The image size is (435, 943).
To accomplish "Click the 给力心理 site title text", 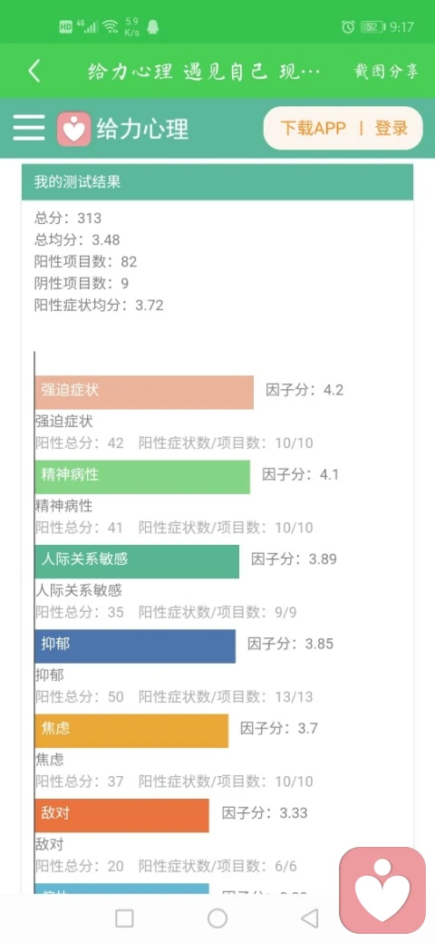I will coord(143,129).
